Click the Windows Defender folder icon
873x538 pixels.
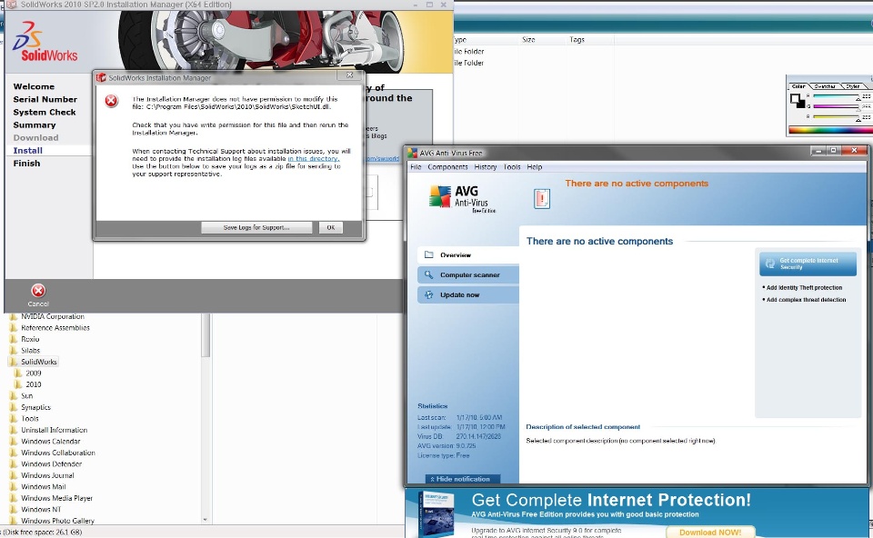tap(14, 464)
